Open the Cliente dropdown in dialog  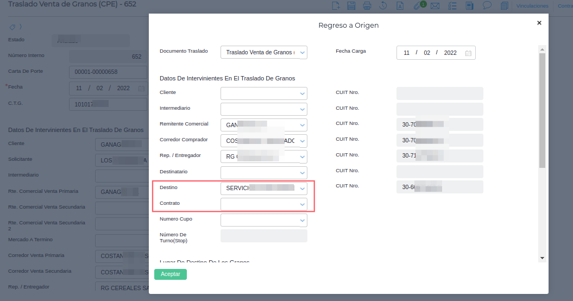coord(303,93)
